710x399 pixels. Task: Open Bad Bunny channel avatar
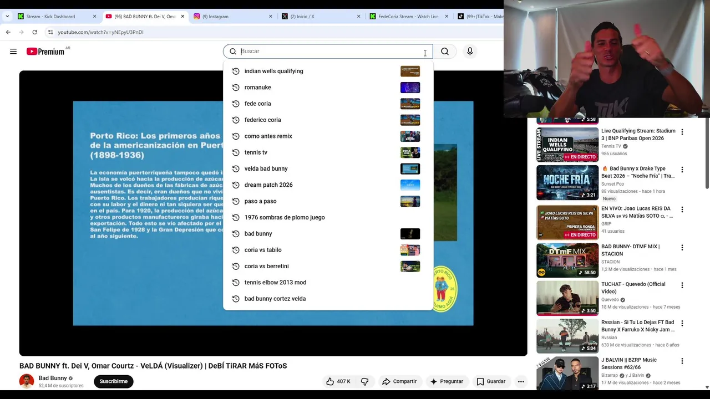(x=27, y=381)
